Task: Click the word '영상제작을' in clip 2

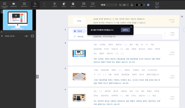Action: 97,49
